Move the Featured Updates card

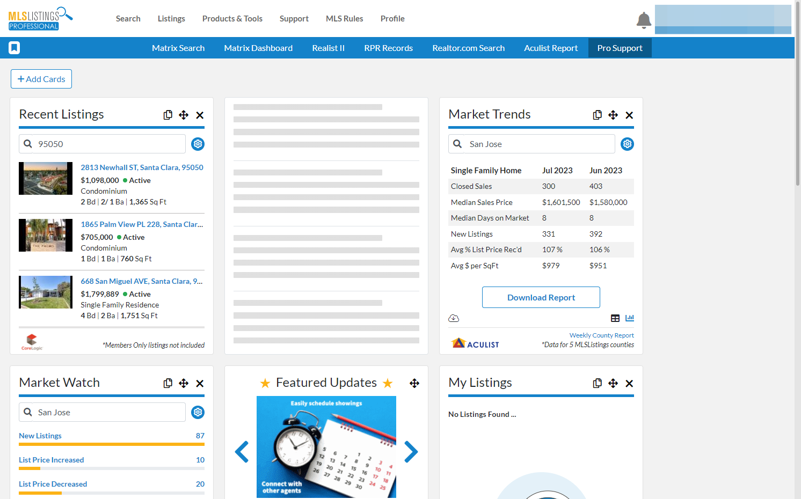[414, 383]
